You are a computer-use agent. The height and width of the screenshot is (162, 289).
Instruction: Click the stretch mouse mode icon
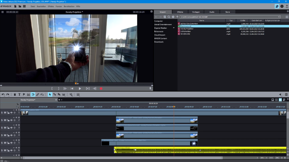(x=64, y=95)
